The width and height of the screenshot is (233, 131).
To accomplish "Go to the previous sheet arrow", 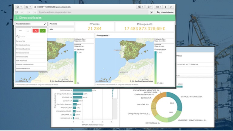I will tap(166, 7).
